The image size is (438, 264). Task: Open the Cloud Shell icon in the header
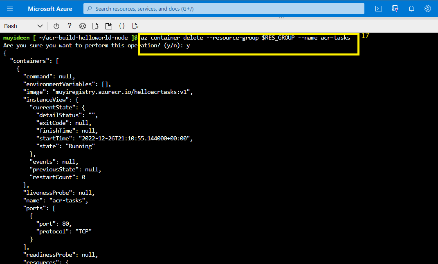coord(379,9)
